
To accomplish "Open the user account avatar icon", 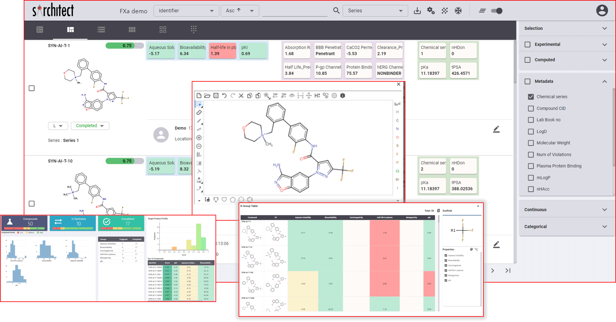I will (602, 11).
